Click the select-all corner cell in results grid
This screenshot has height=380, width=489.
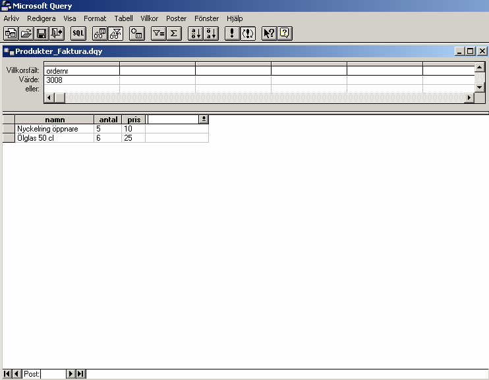click(x=9, y=120)
